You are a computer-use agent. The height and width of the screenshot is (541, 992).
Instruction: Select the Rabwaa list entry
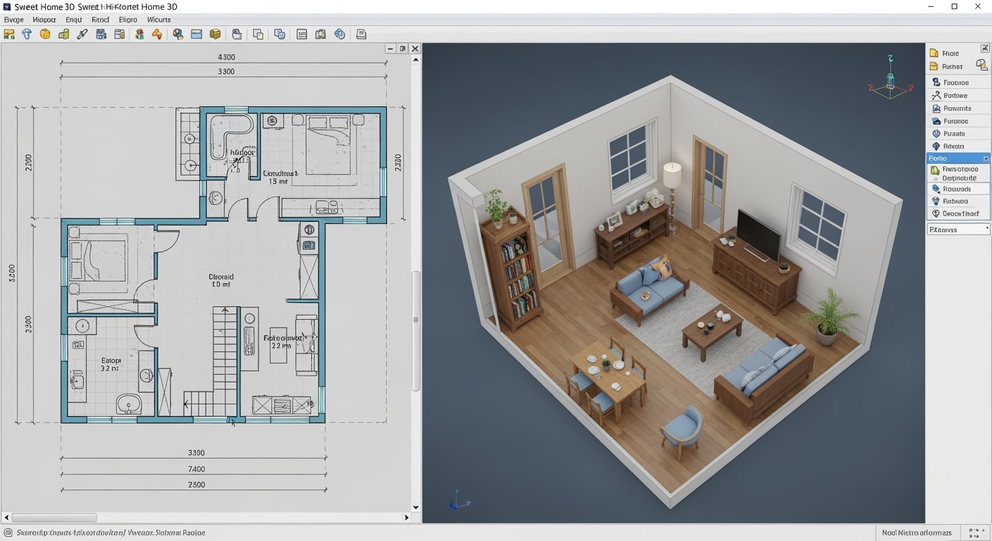click(959, 201)
